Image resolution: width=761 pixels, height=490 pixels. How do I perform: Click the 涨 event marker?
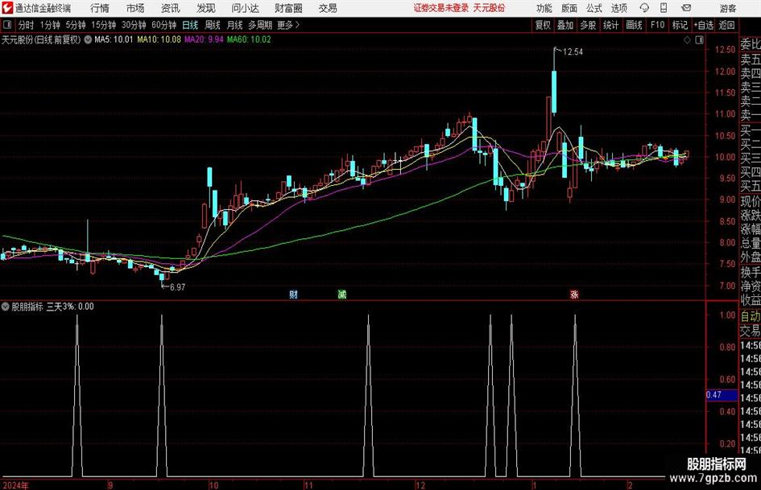pyautogui.click(x=574, y=294)
